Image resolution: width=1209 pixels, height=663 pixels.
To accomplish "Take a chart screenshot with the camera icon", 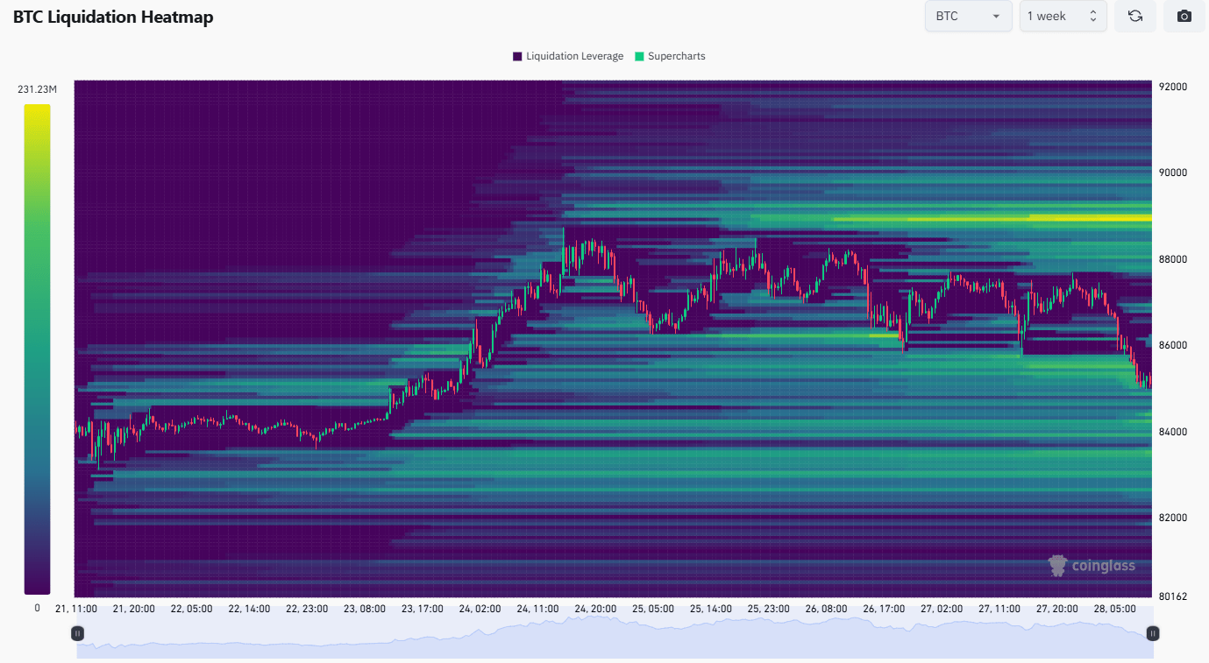I will (x=1184, y=16).
